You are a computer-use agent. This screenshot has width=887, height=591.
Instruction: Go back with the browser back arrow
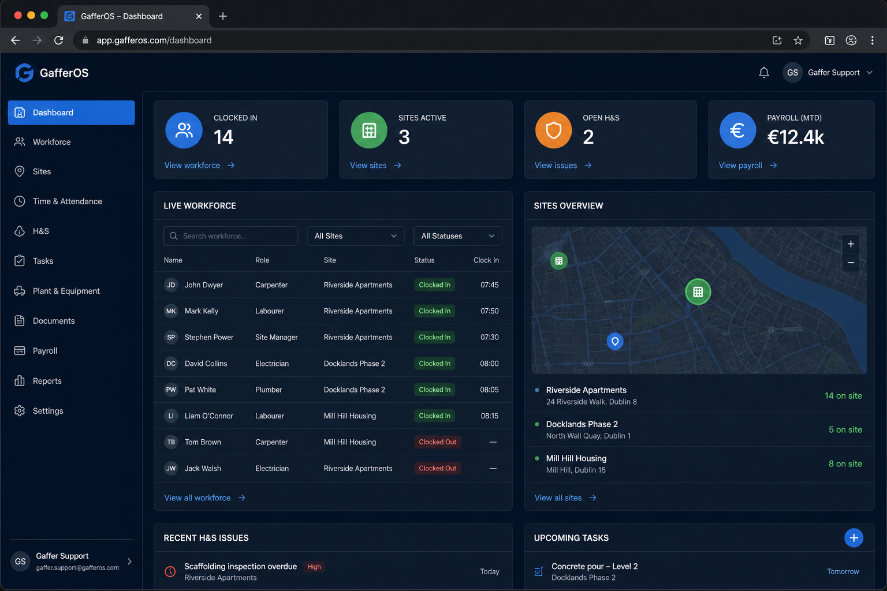(16, 40)
